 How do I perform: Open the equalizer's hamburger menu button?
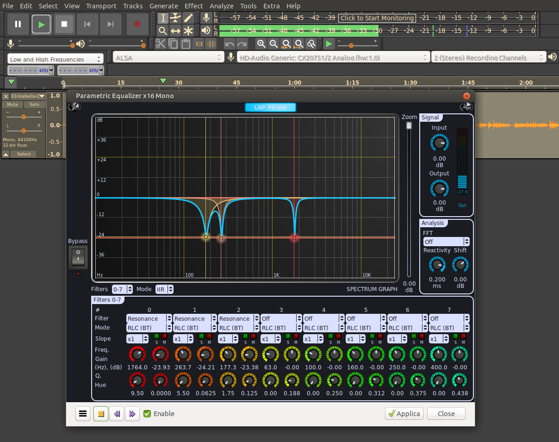[83, 414]
